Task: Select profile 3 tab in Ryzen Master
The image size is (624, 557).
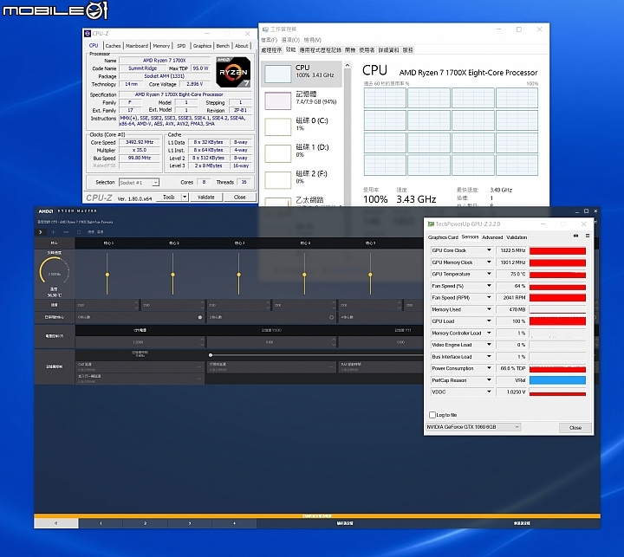Action: 190,523
